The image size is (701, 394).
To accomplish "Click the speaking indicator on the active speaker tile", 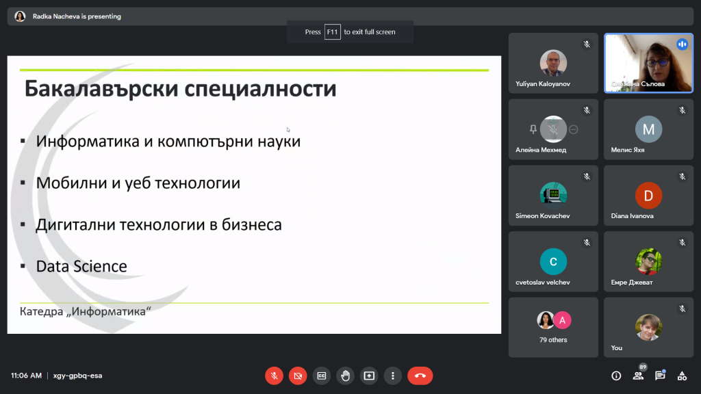I will tap(683, 44).
